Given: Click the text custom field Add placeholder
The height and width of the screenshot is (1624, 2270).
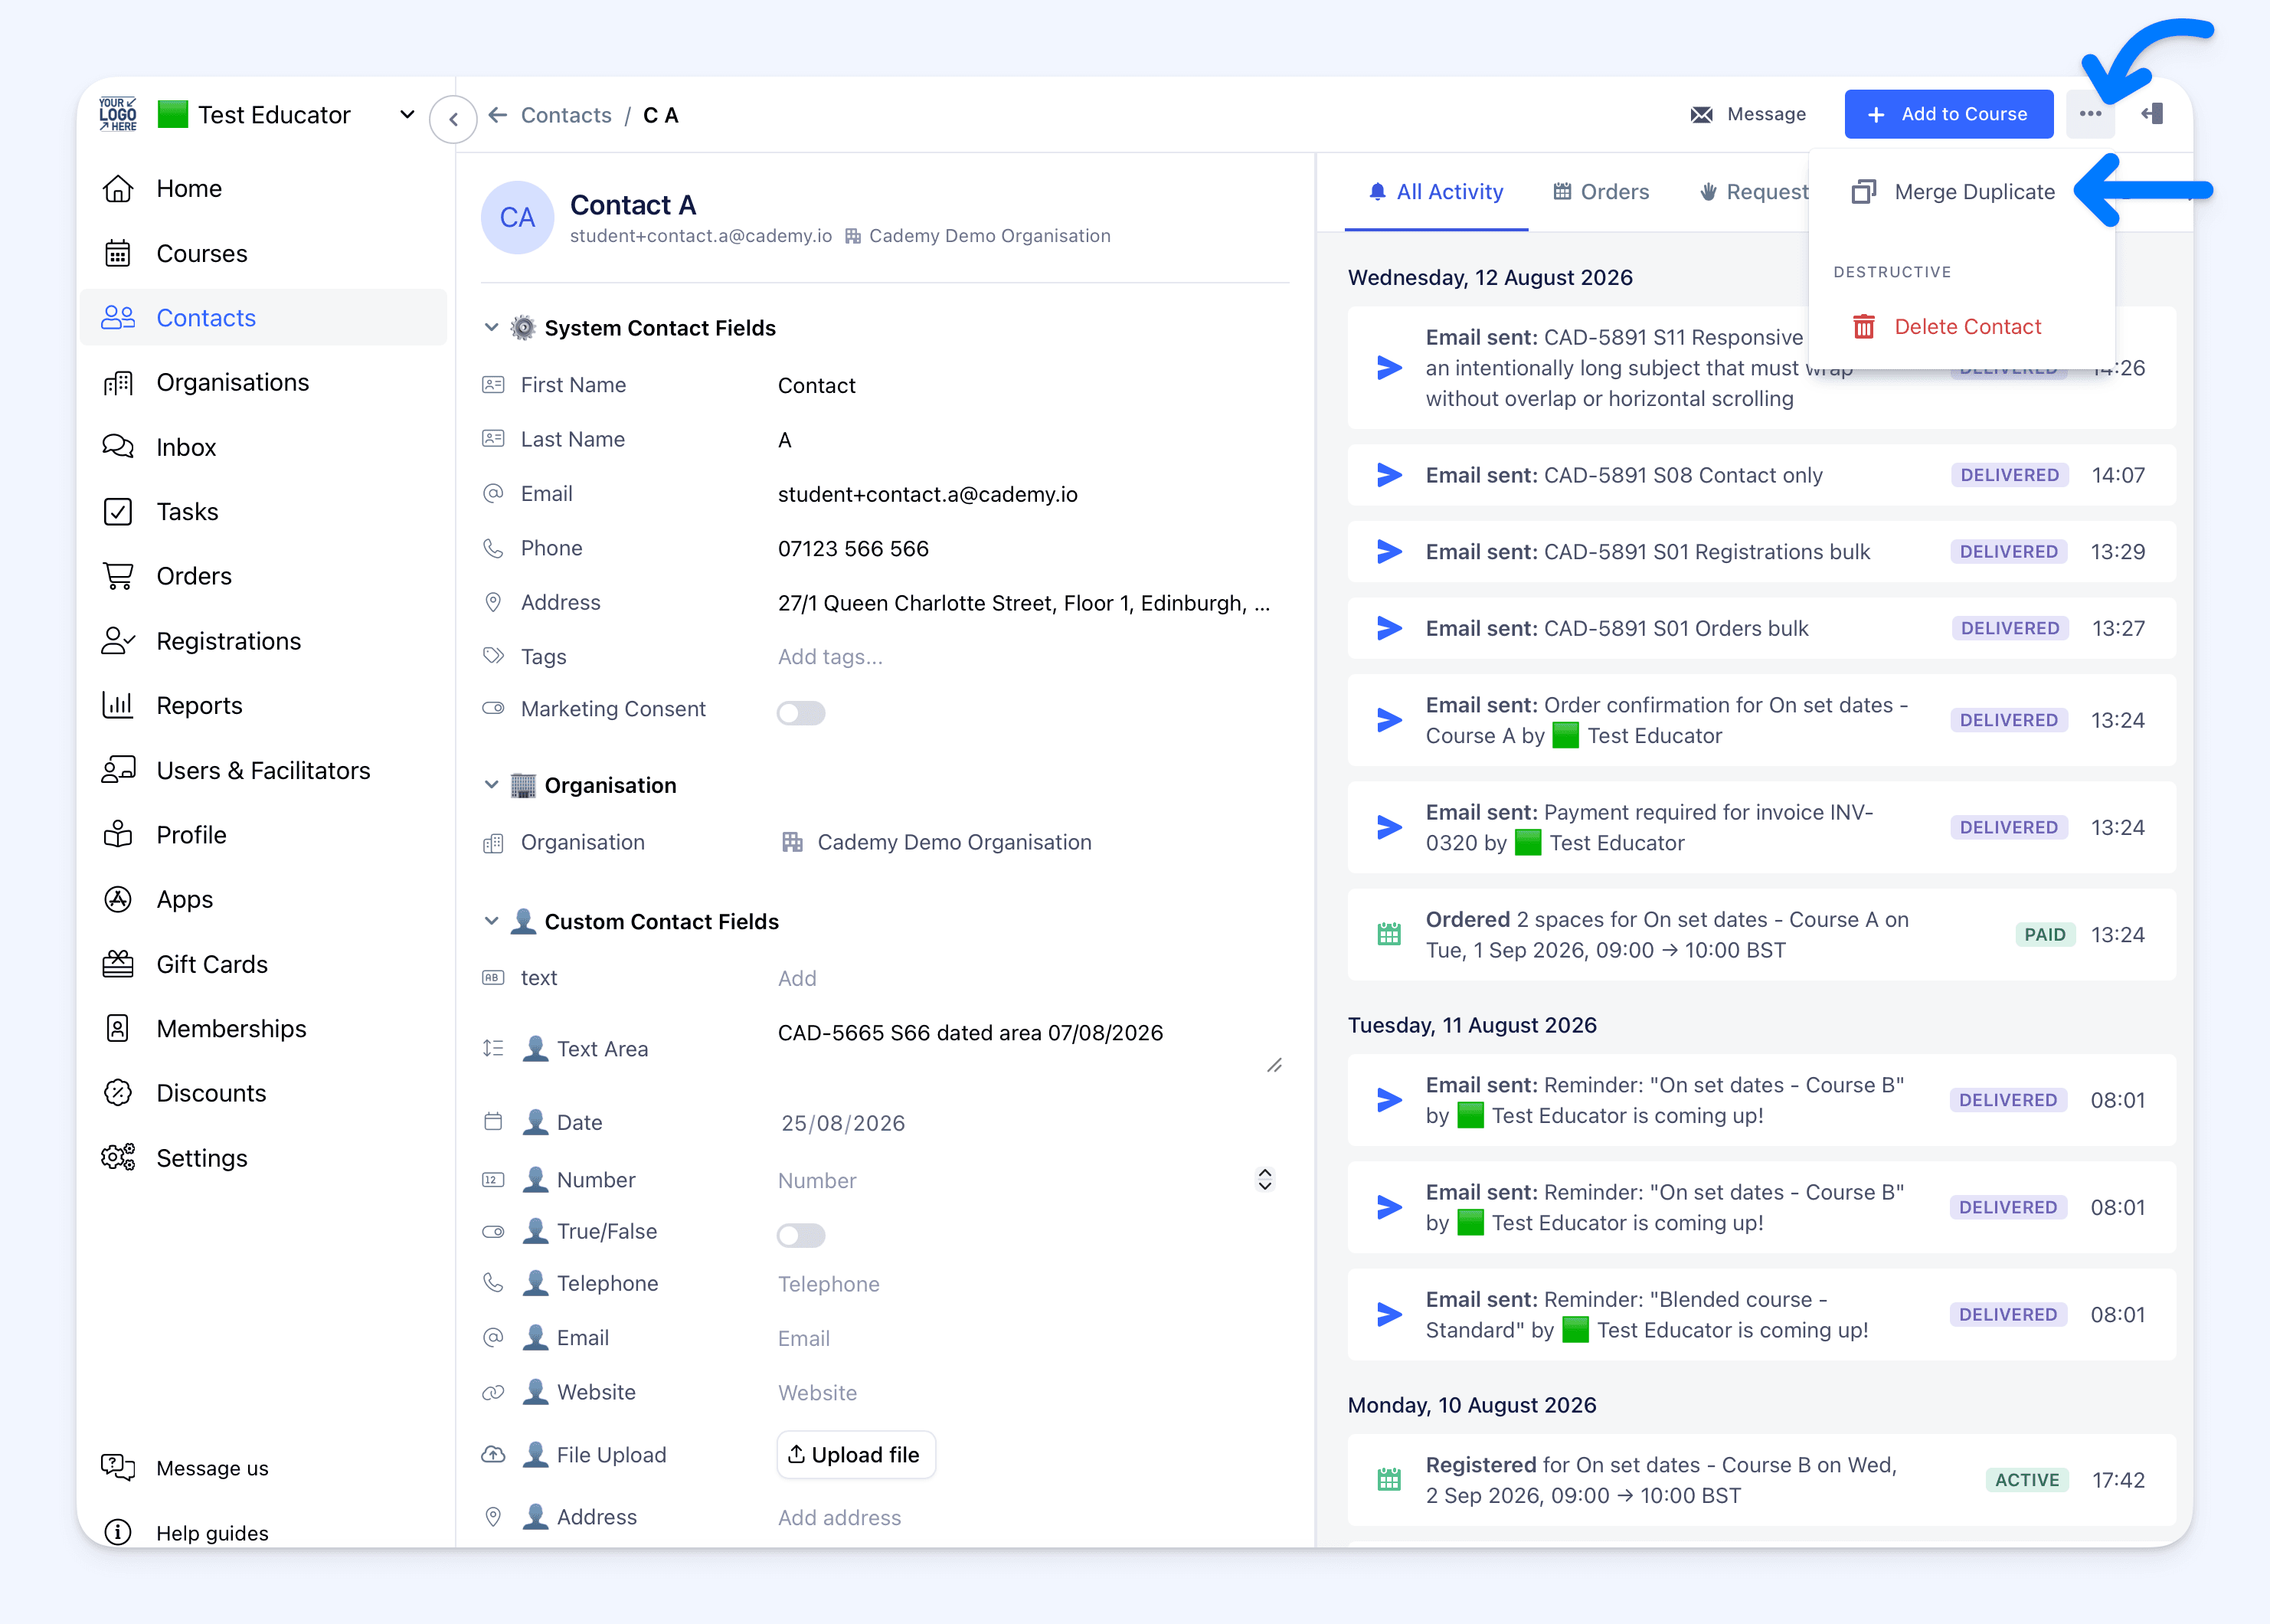Looking at the screenshot, I should click(796, 978).
